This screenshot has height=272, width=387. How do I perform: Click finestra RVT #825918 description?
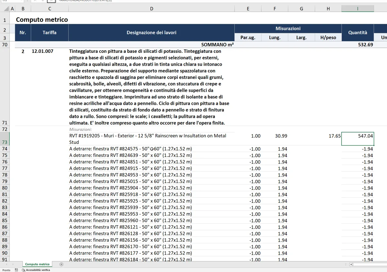tap(131, 194)
